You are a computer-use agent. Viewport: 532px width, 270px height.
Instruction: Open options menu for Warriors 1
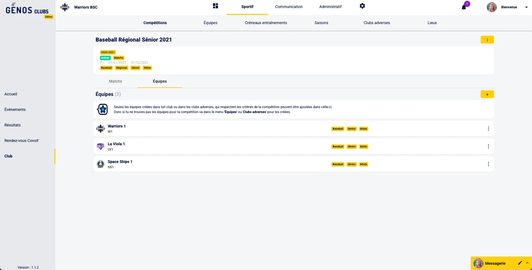(488, 129)
